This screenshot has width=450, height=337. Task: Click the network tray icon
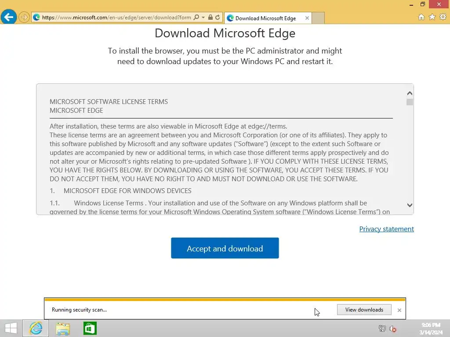point(382,328)
